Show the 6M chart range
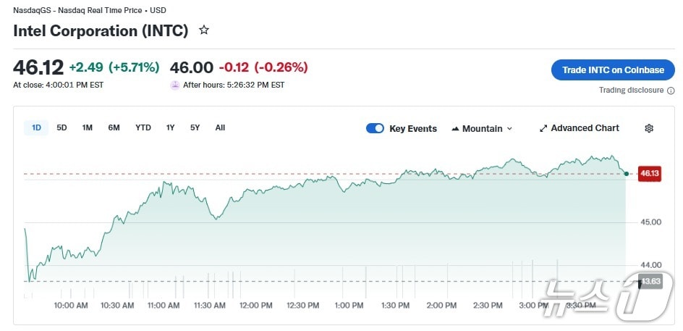The image size is (683, 331). [x=114, y=127]
